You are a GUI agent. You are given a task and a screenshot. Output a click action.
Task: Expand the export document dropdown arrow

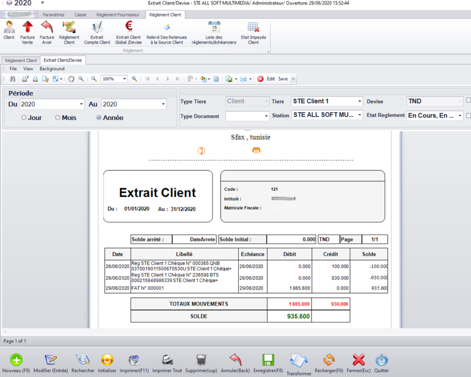pos(236,79)
